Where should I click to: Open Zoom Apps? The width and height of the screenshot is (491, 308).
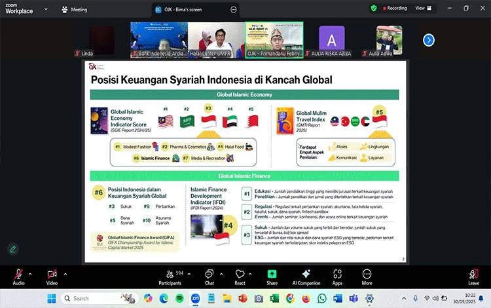tap(337, 277)
